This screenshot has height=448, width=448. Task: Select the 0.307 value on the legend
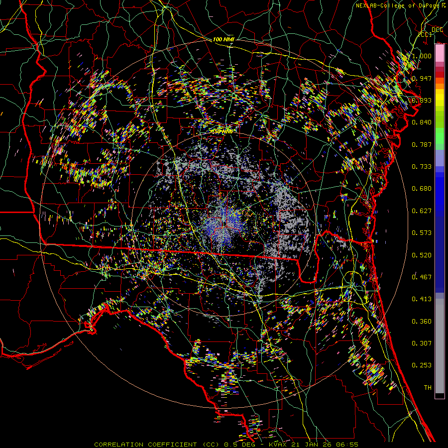coord(422,343)
